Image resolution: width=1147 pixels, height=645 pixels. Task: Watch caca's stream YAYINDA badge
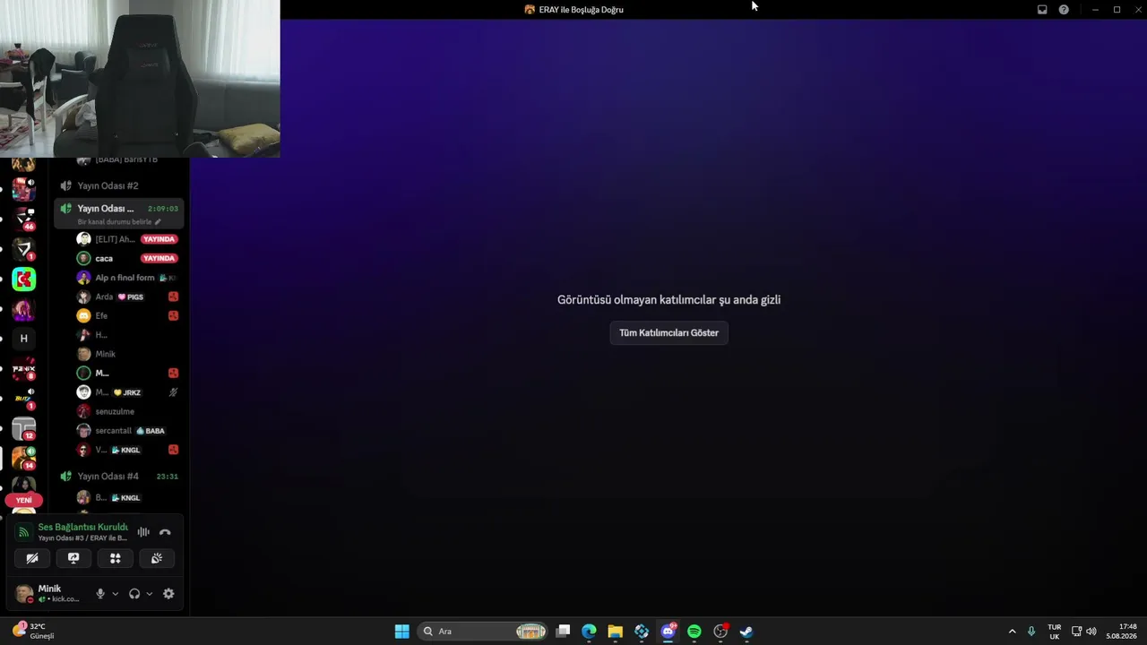160,258
